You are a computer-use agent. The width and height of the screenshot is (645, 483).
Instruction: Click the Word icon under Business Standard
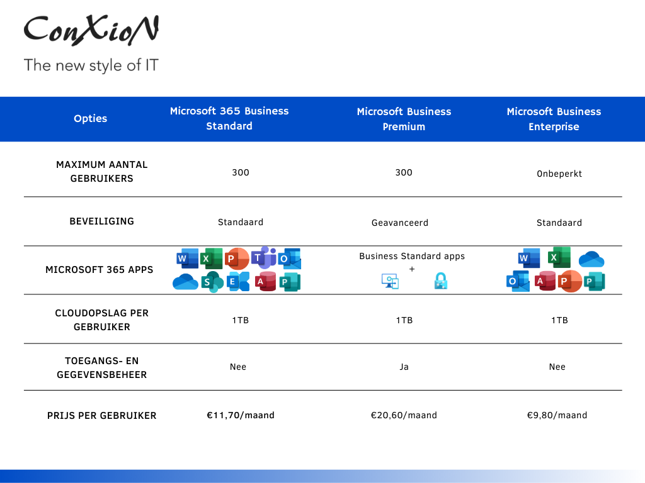tap(187, 258)
